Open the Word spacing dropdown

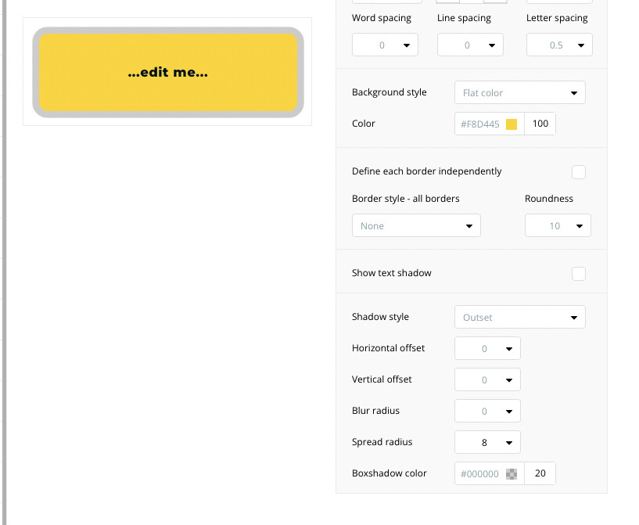click(385, 45)
